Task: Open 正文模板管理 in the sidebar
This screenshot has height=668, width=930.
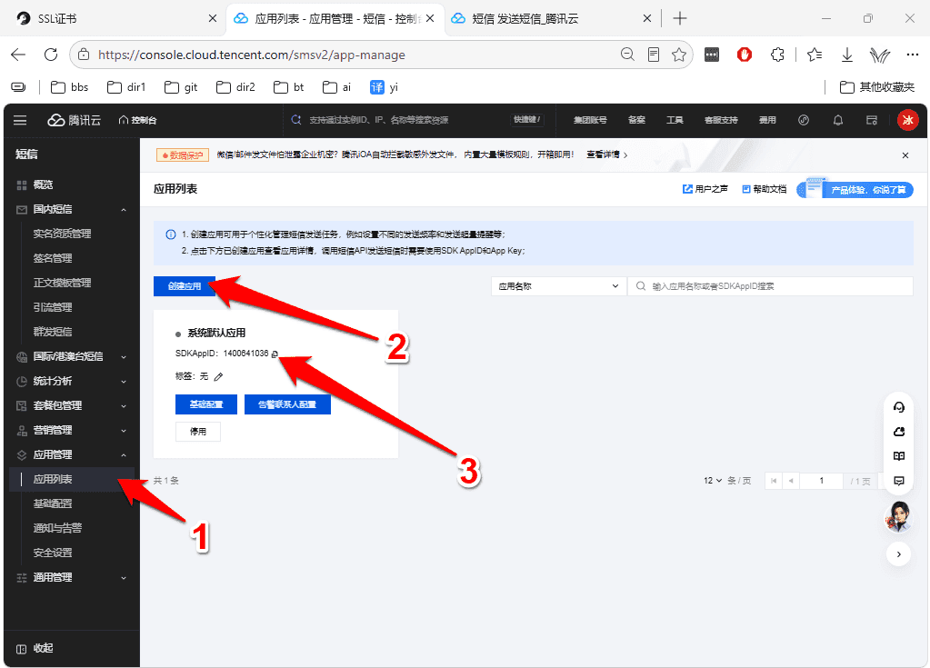Action: click(x=63, y=283)
